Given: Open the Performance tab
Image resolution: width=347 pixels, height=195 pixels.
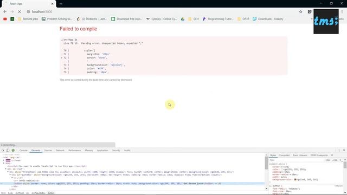Looking at the screenshot, I should pyautogui.click(x=75, y=151).
